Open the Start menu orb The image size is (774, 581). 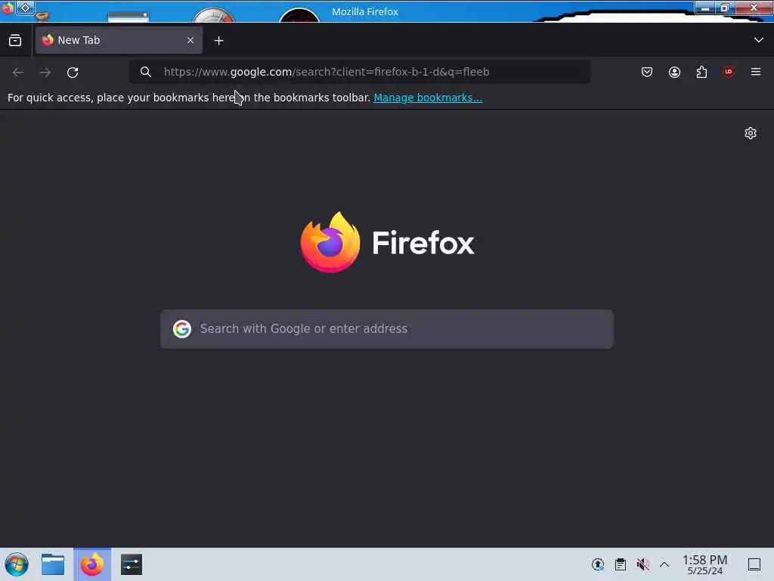click(x=17, y=564)
